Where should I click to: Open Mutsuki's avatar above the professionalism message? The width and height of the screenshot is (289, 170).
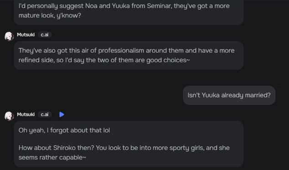(x=9, y=36)
